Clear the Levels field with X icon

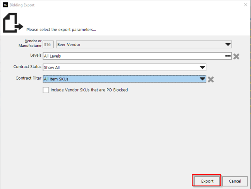click(x=236, y=56)
